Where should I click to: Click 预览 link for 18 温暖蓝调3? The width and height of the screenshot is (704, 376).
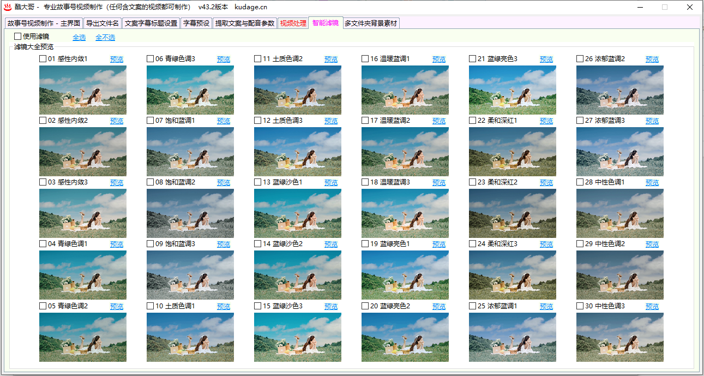439,183
